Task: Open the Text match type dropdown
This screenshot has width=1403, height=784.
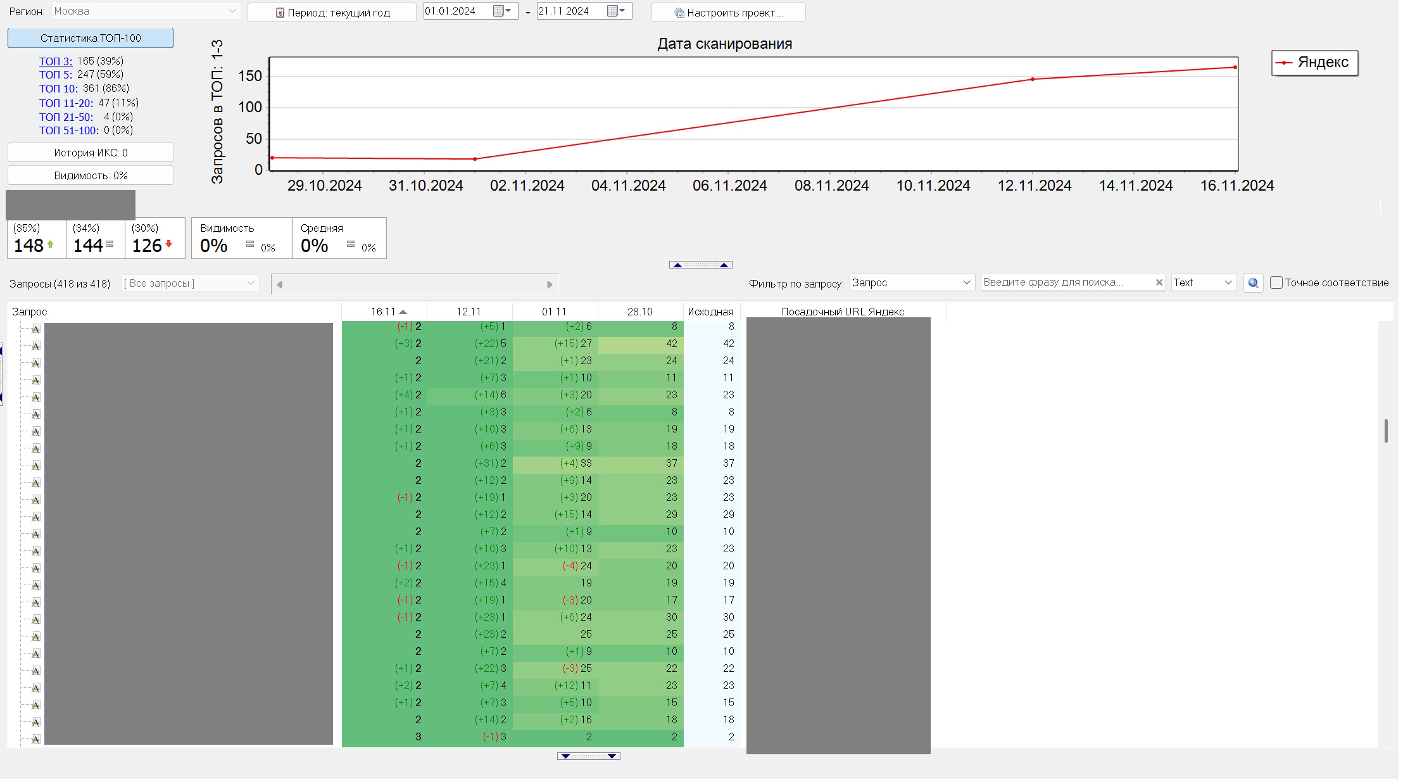Action: point(1228,282)
